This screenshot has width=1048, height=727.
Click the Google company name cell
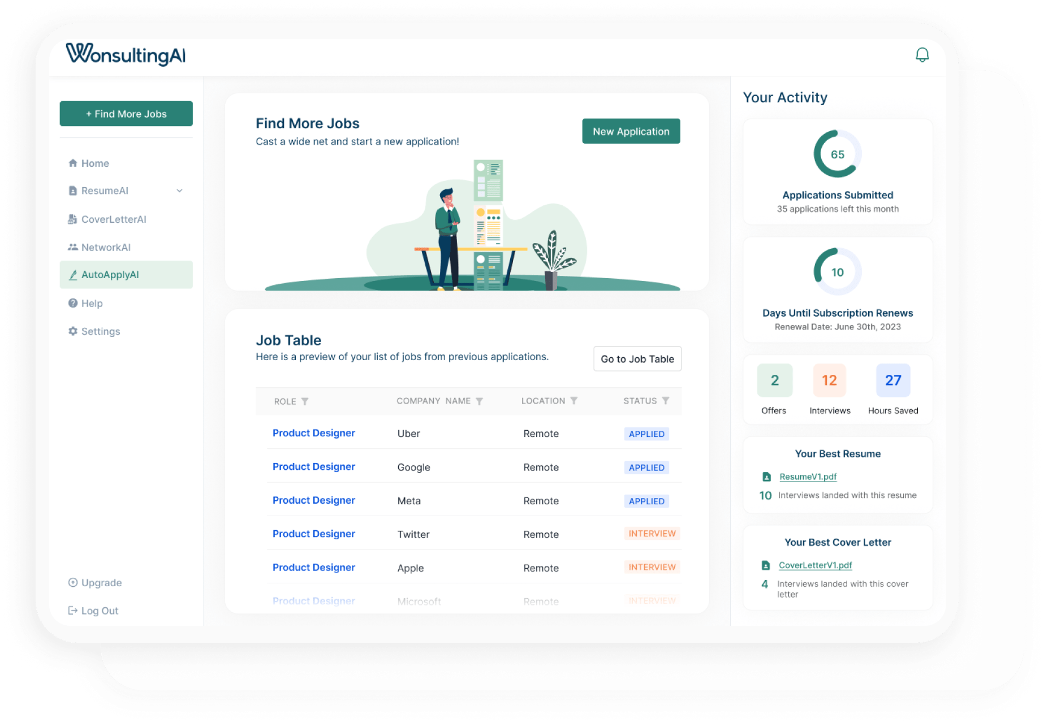click(x=413, y=468)
